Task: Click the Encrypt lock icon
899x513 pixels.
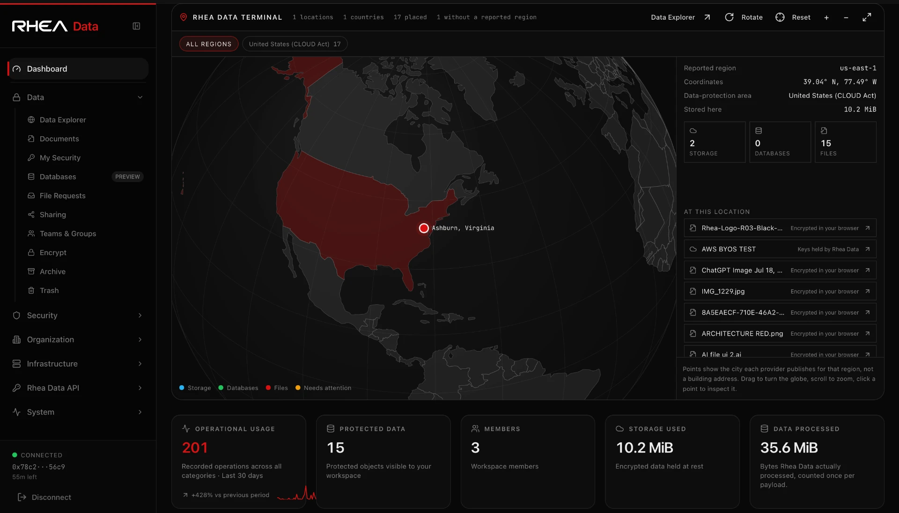Action: pos(31,253)
